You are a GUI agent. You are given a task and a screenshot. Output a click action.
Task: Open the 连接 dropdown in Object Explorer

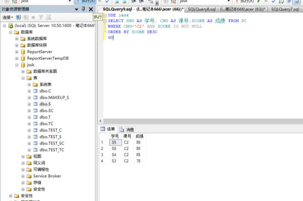point(8,17)
